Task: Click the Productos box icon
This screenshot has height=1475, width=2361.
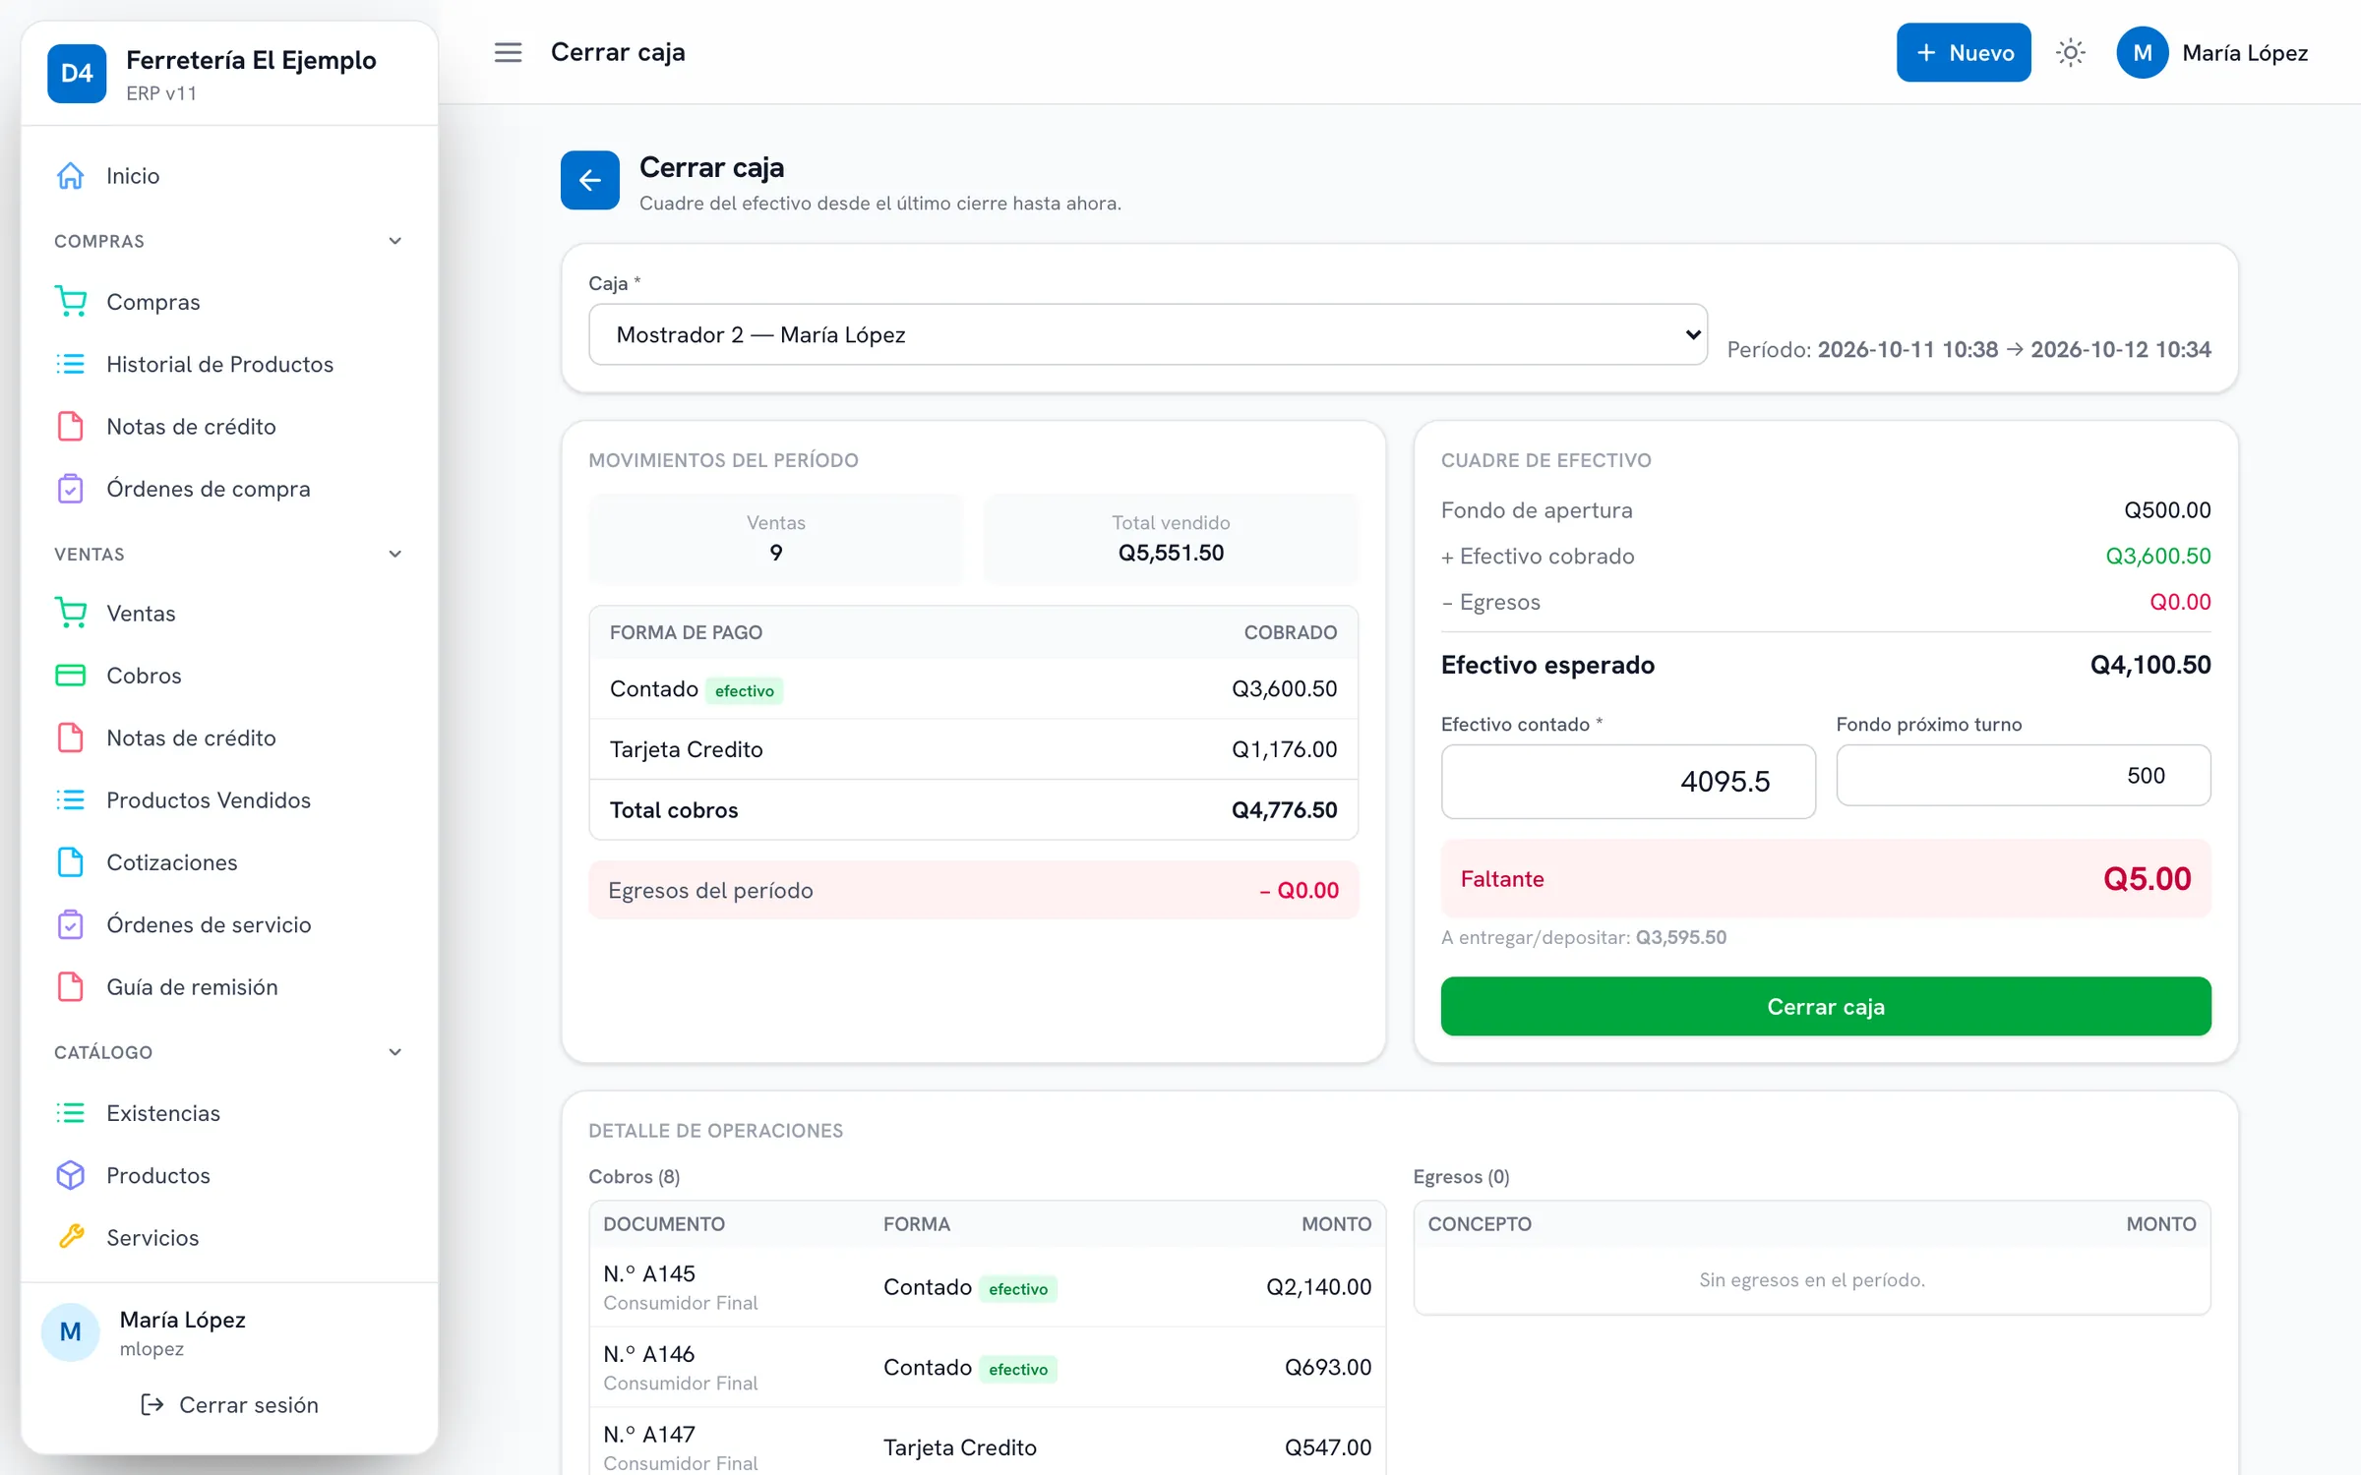Action: coord(71,1175)
